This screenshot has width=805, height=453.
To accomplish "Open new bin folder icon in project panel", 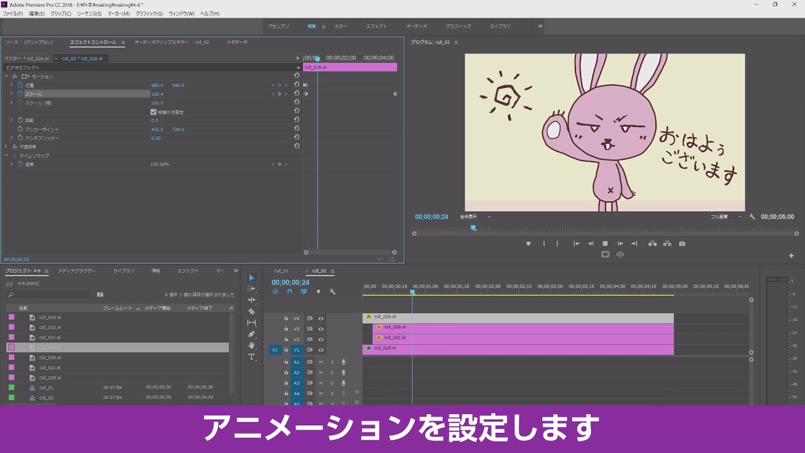I will (100, 294).
